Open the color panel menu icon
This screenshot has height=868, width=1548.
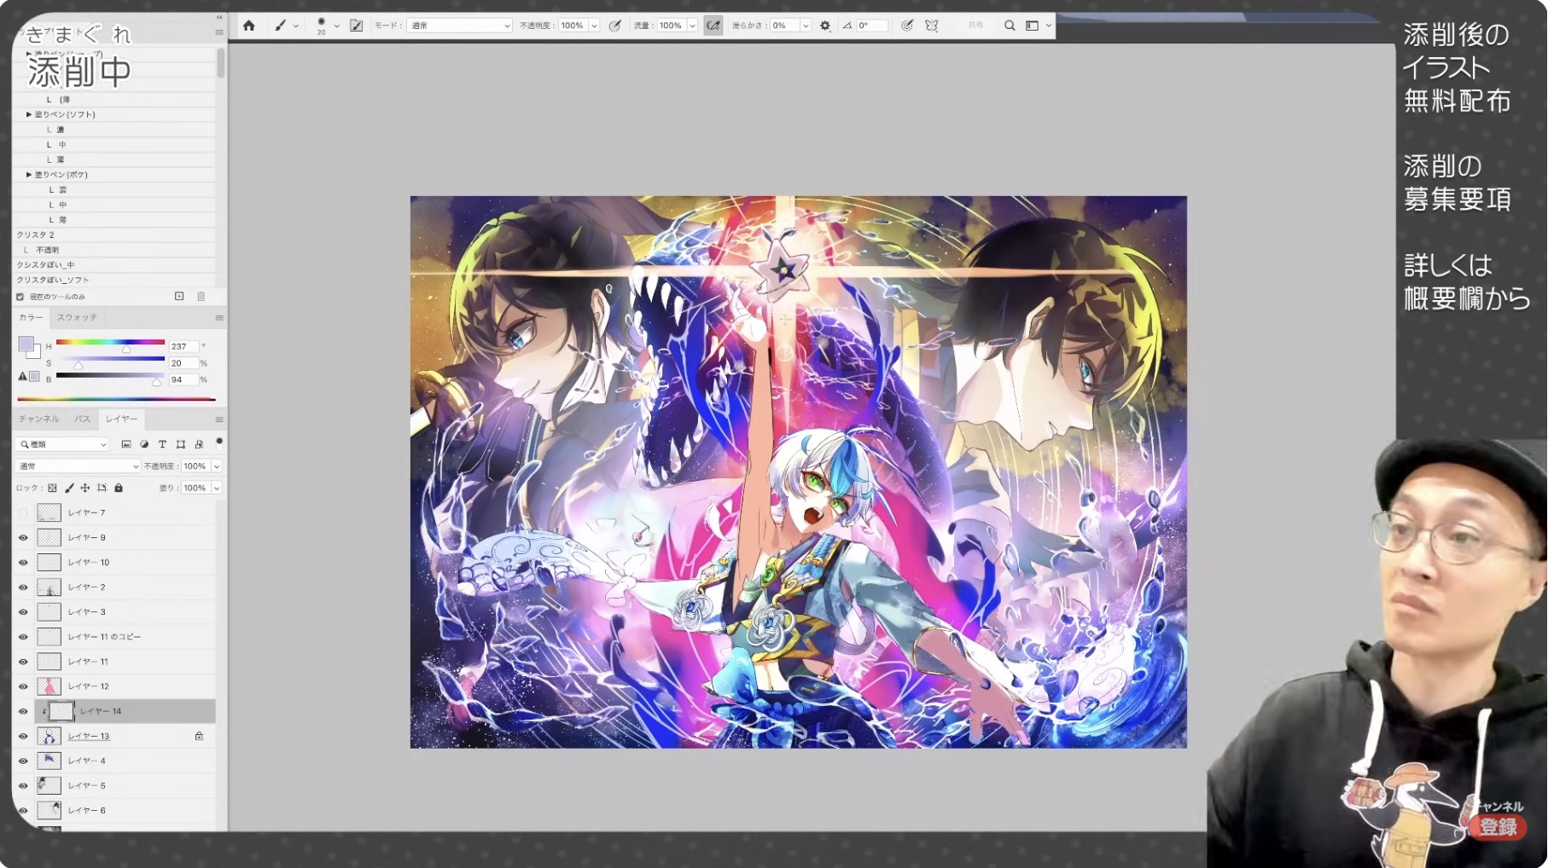point(219,318)
